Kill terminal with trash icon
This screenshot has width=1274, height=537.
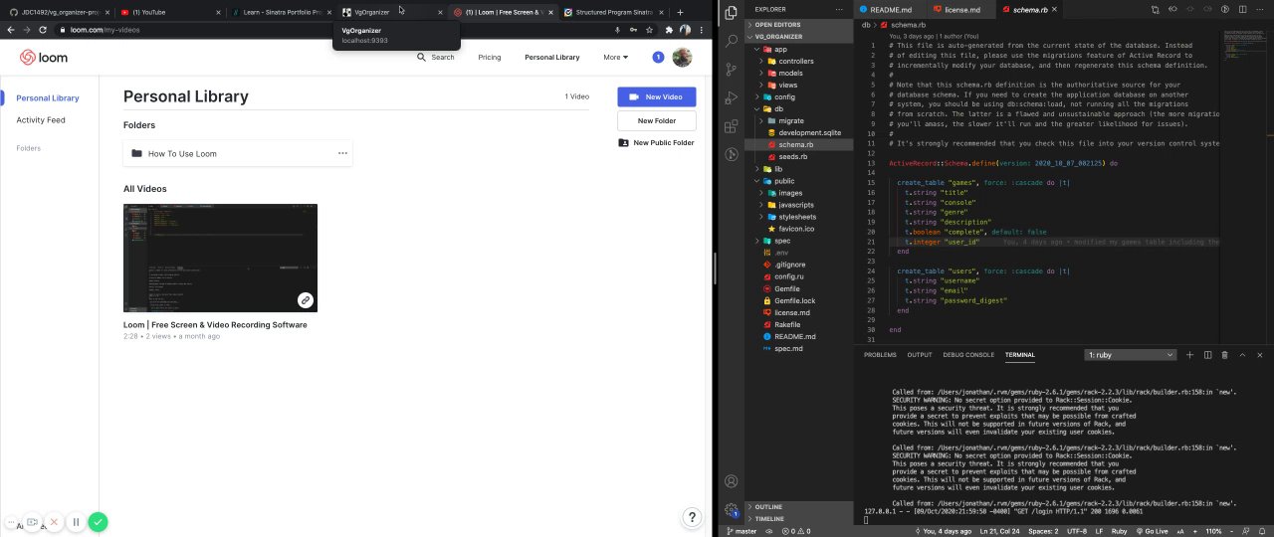click(x=1225, y=355)
